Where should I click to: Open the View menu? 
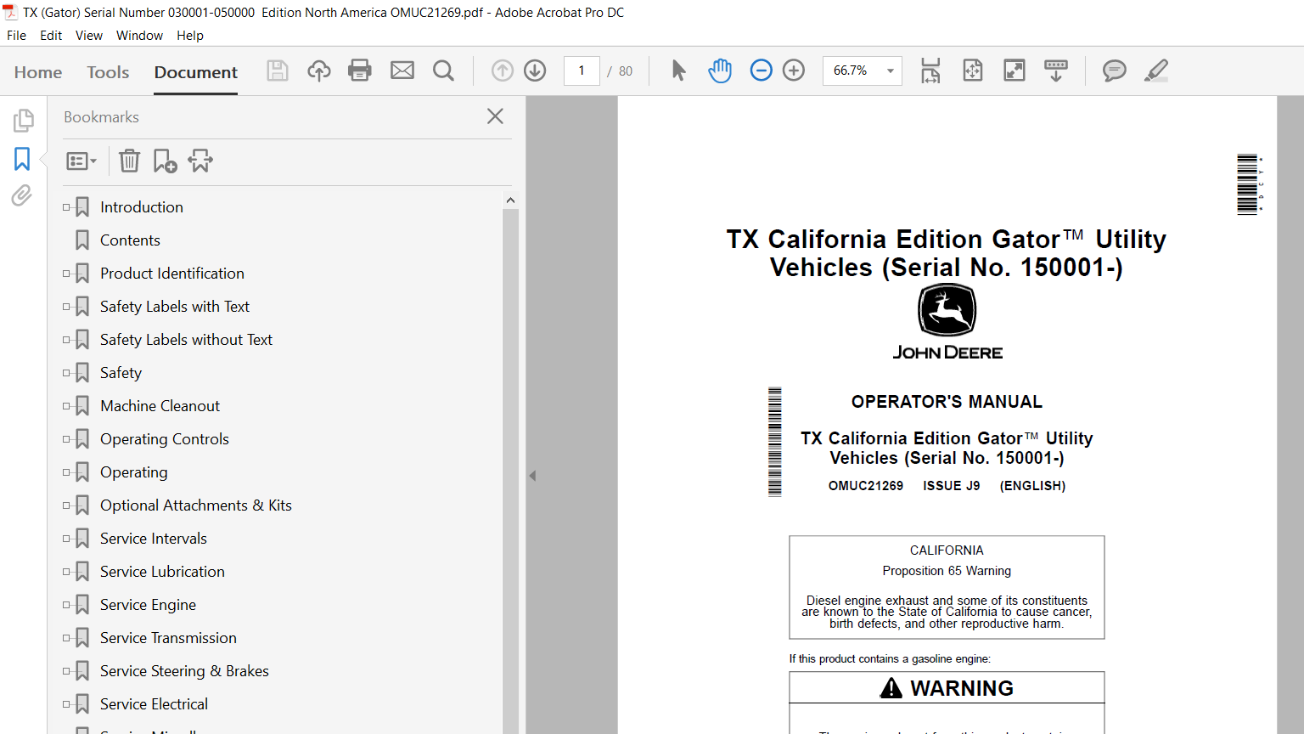point(89,36)
